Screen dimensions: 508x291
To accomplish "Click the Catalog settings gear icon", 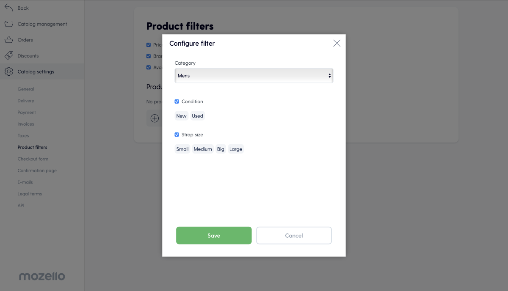I will (9, 71).
